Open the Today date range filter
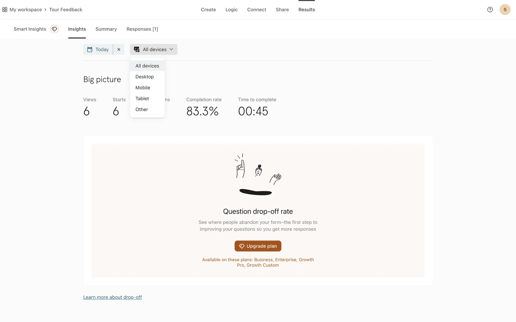The image size is (516, 322). point(102,50)
